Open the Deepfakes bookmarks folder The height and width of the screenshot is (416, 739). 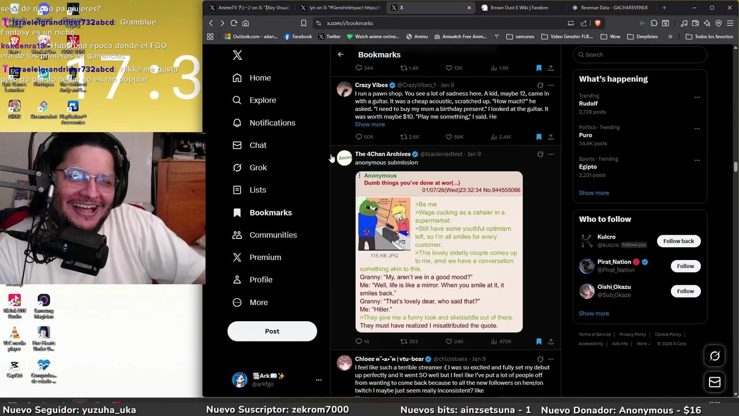[x=643, y=36]
